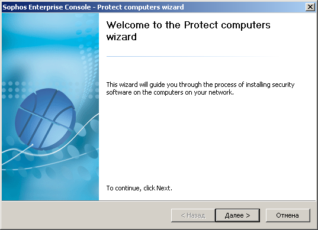Click the white curved lines below the globe
This screenshot has height=230, width=318.
(x=50, y=150)
